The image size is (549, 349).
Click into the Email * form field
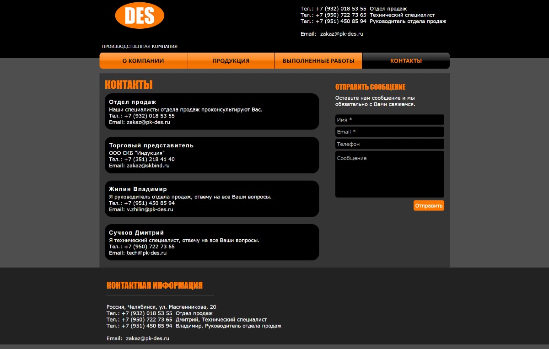coord(390,132)
